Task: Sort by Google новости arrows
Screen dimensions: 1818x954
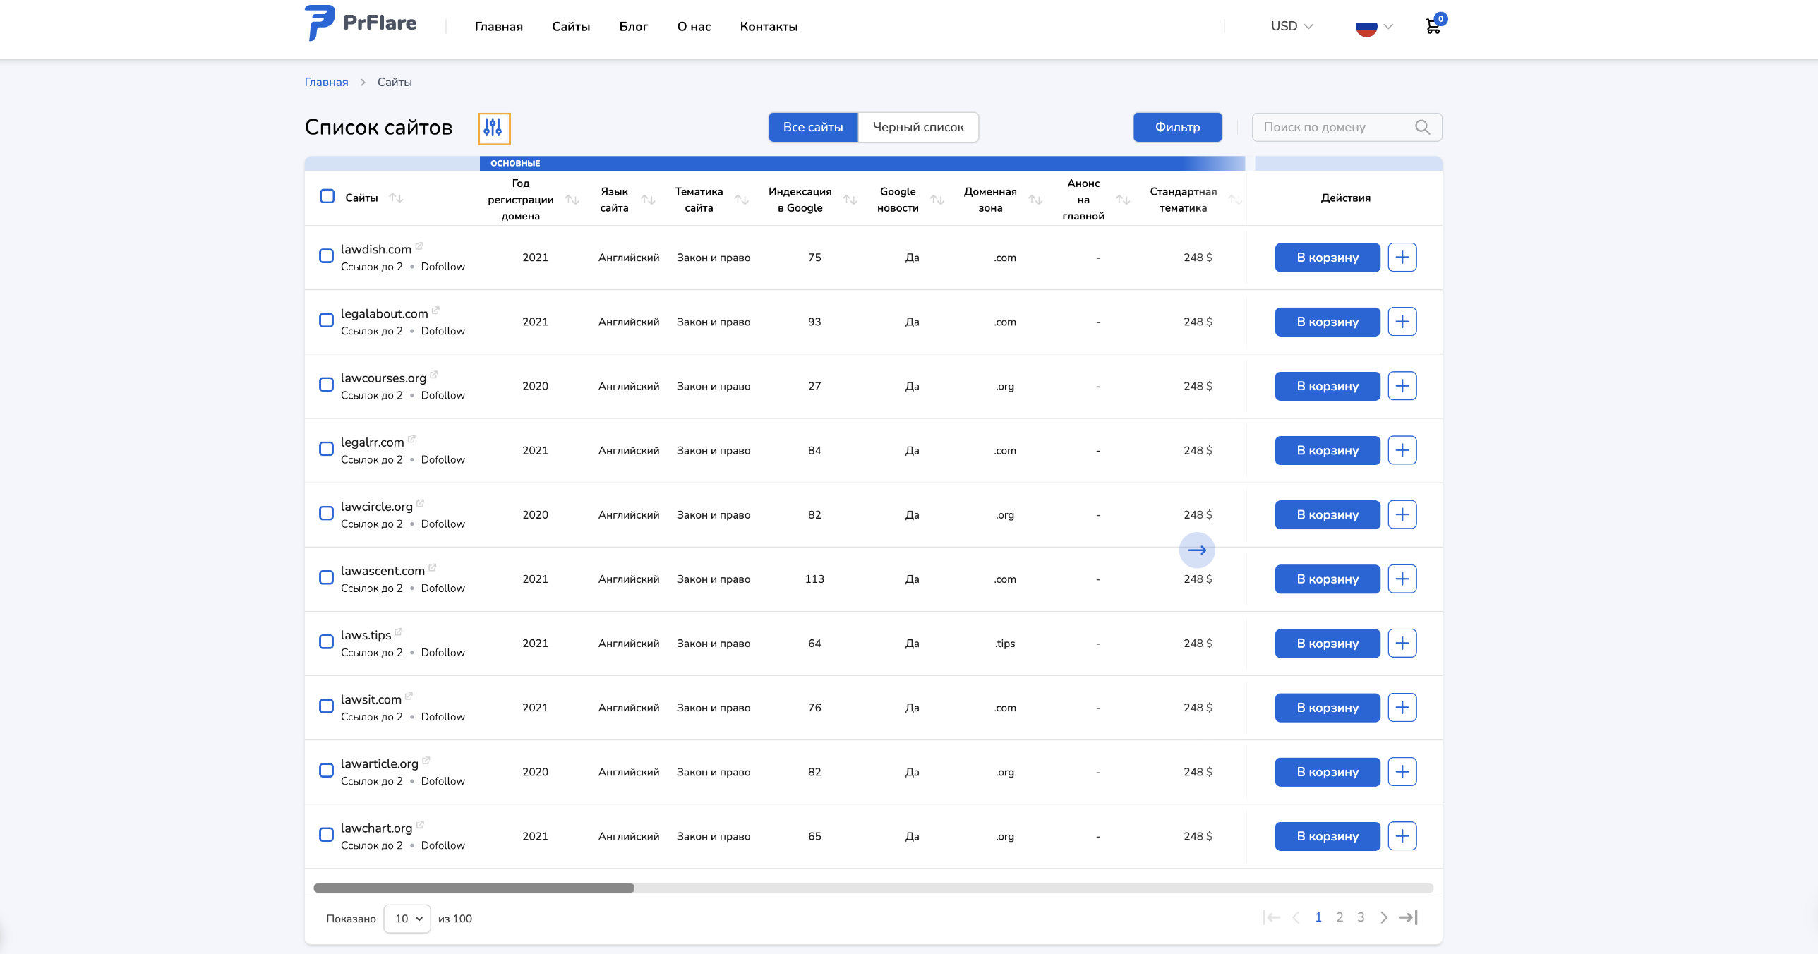Action: (937, 200)
